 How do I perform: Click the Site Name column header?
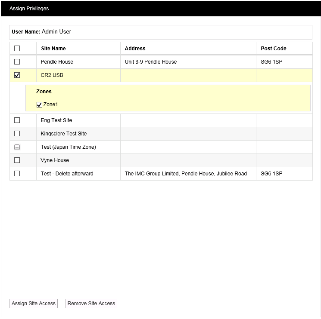pyautogui.click(x=53, y=49)
